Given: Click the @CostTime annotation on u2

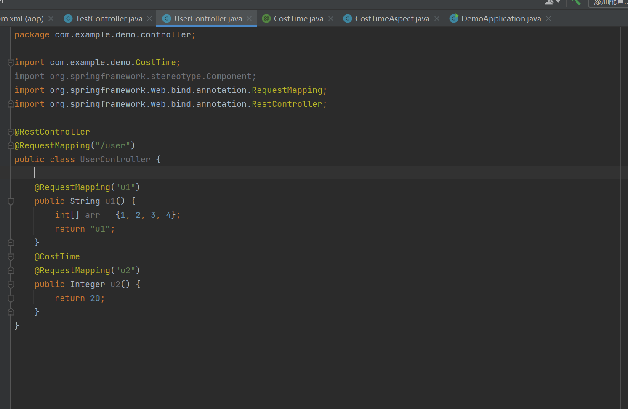Looking at the screenshot, I should 57,257.
